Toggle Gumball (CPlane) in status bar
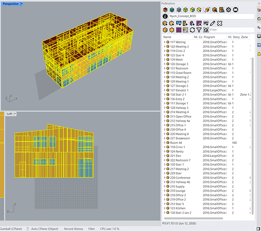Image resolution: width=261 pixels, height=232 pixels. (11, 229)
